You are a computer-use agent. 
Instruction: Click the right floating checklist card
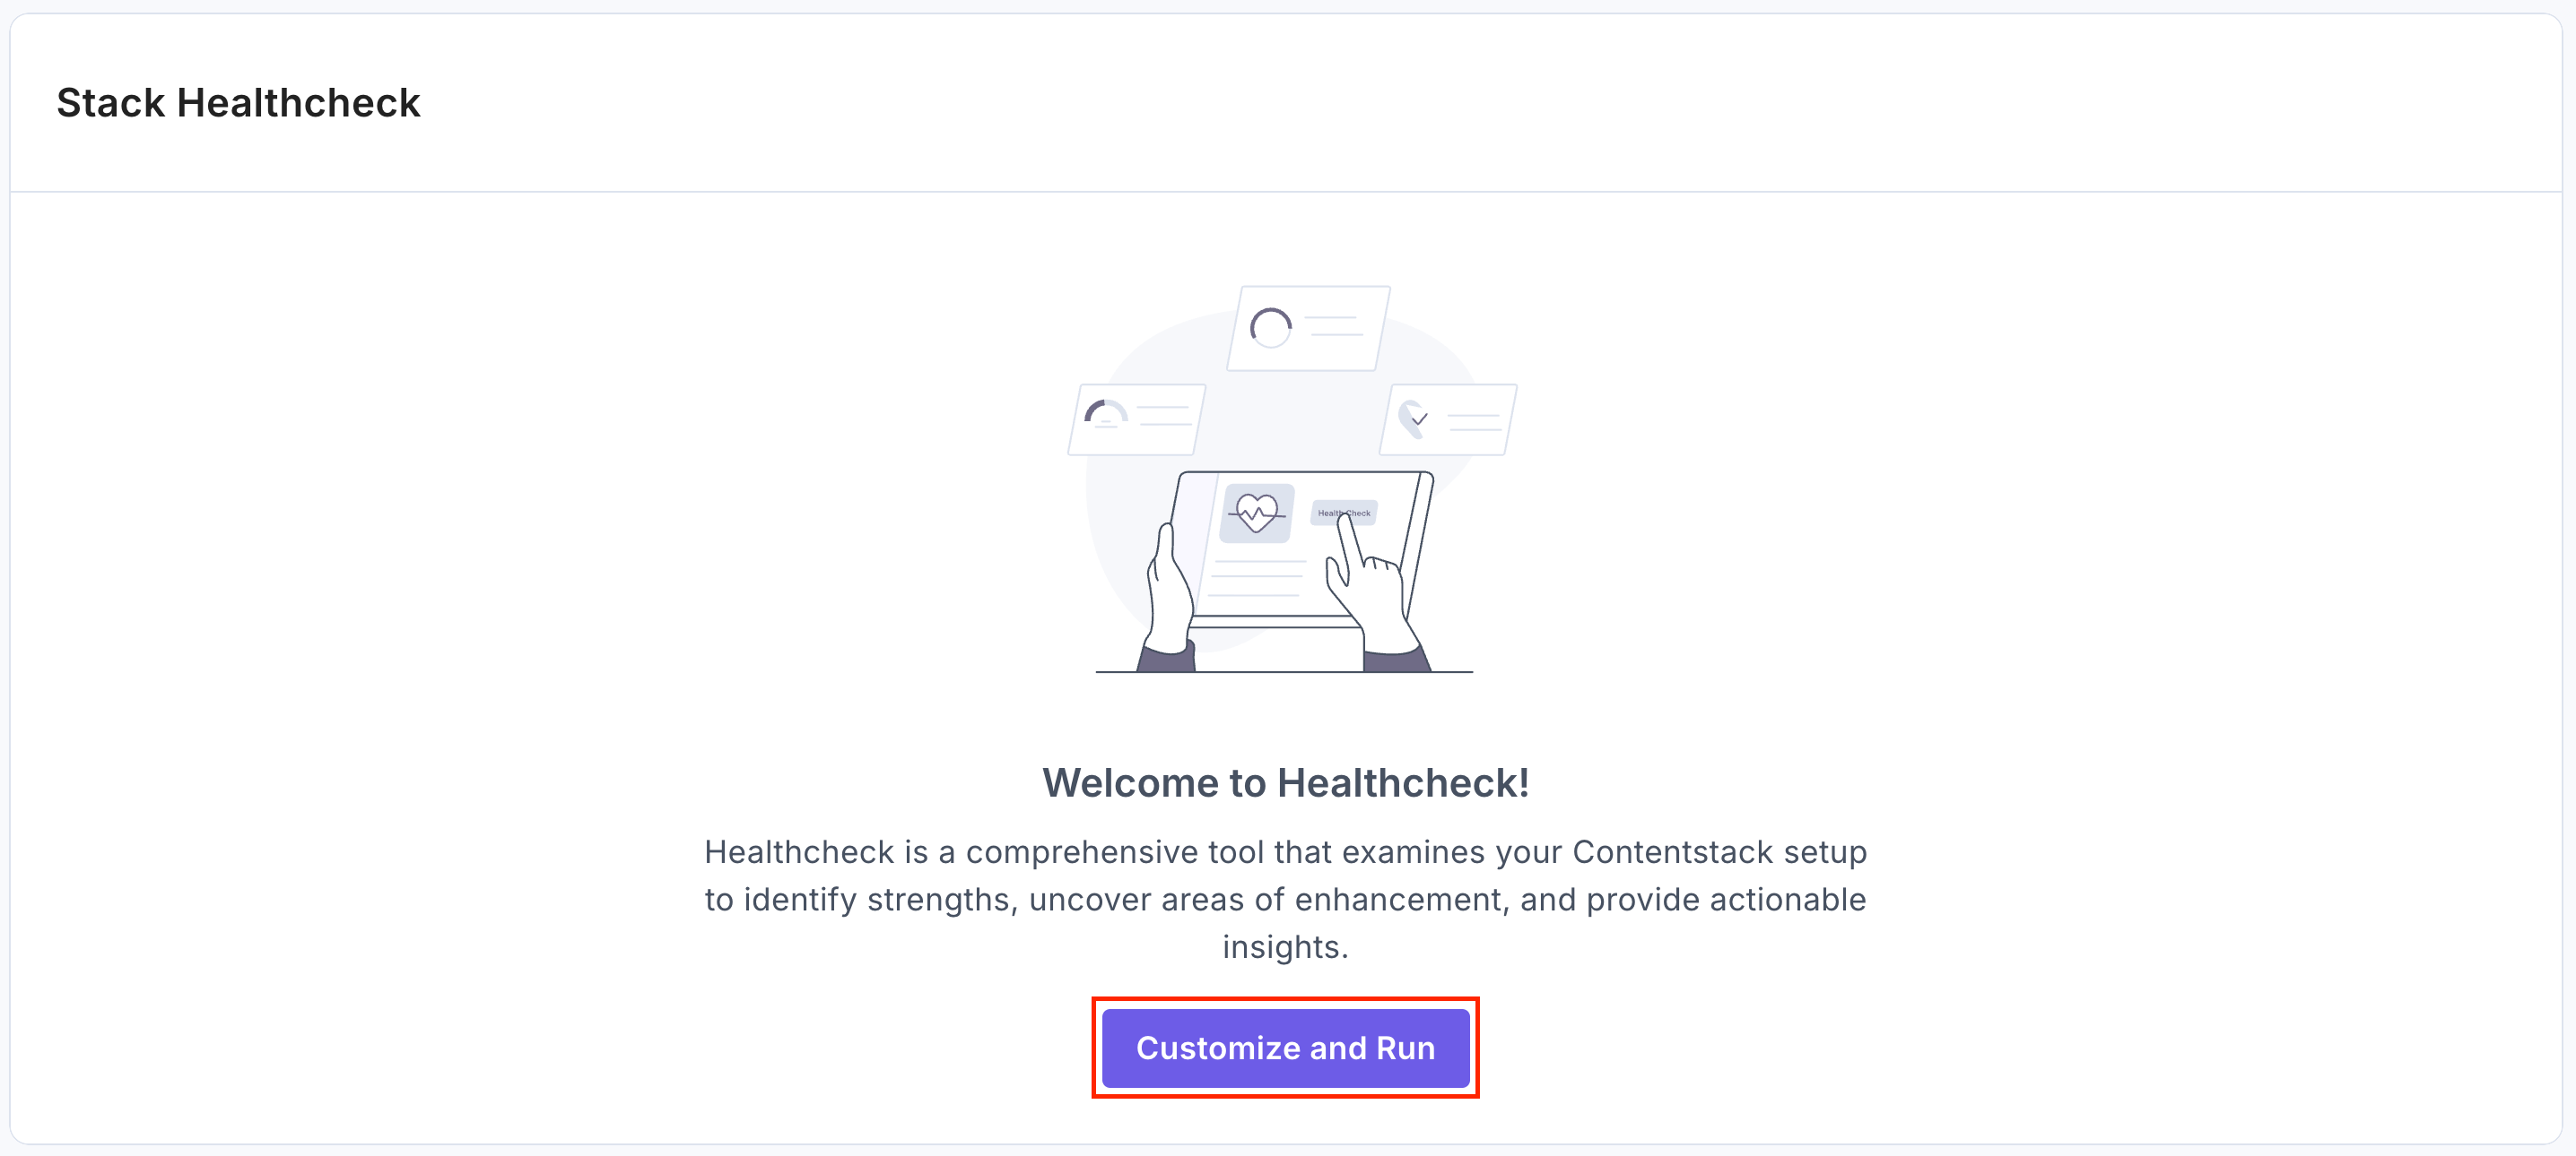click(x=1447, y=418)
